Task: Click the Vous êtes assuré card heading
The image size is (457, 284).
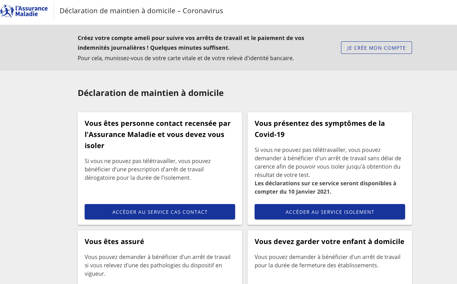Action: click(x=114, y=241)
